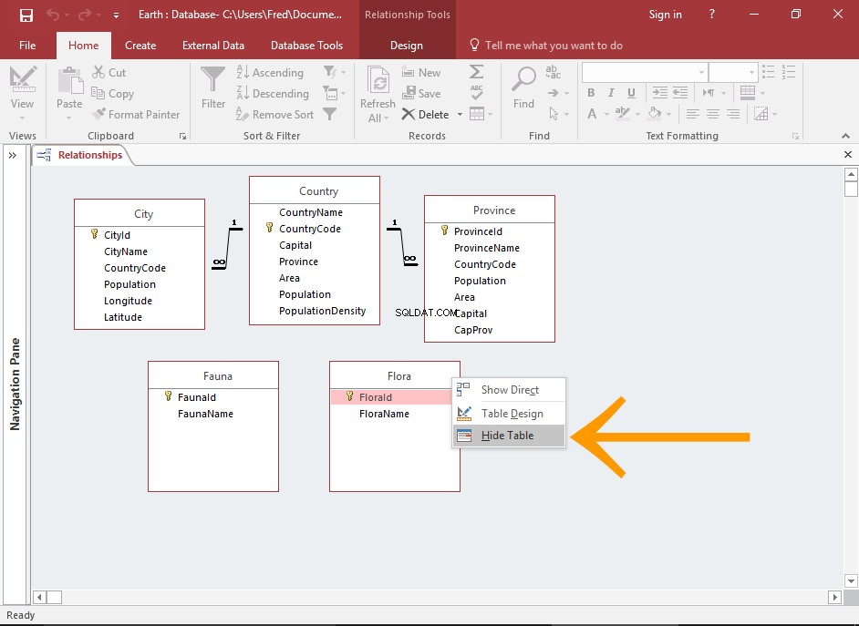Click the numbered list icon
Viewport: 859px width, 626px height.
(x=789, y=72)
